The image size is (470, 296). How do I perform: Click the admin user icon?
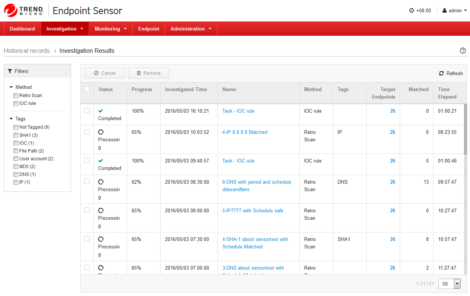[444, 11]
